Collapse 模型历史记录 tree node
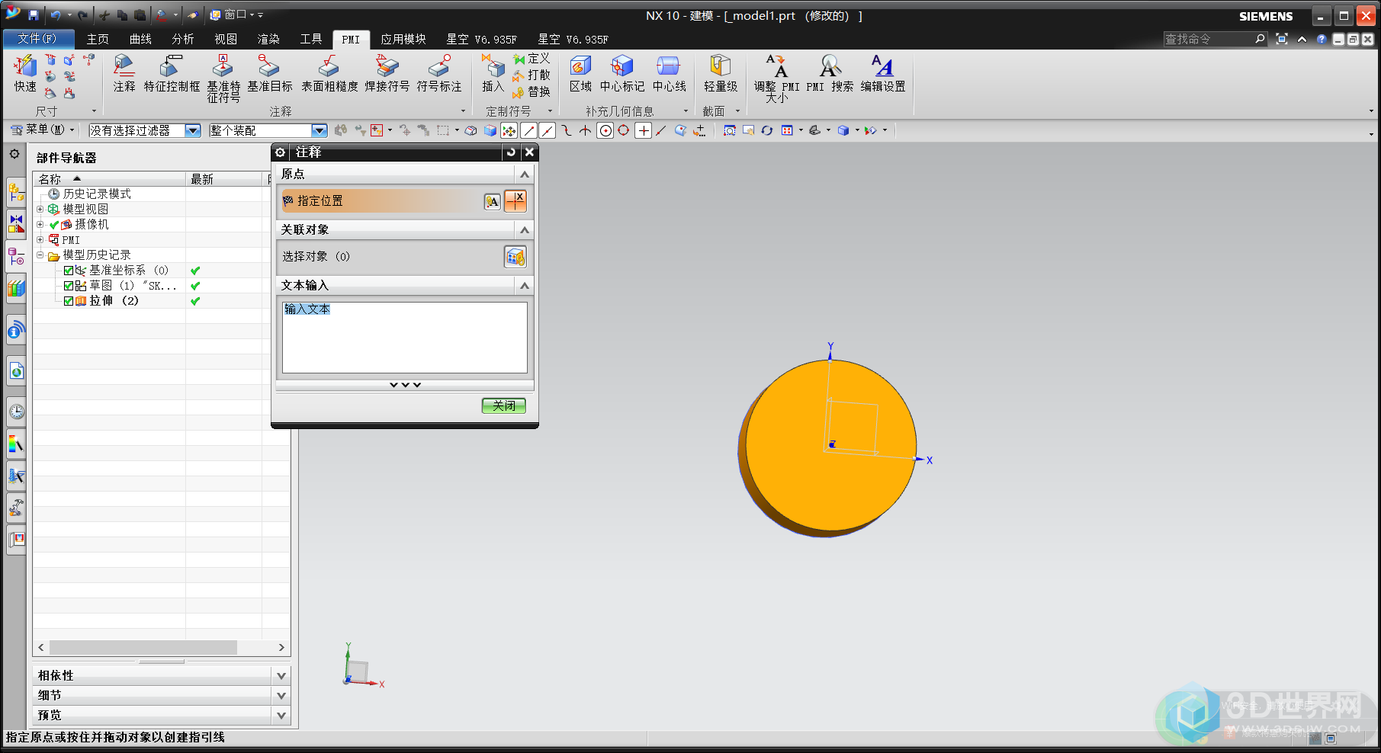 [40, 255]
